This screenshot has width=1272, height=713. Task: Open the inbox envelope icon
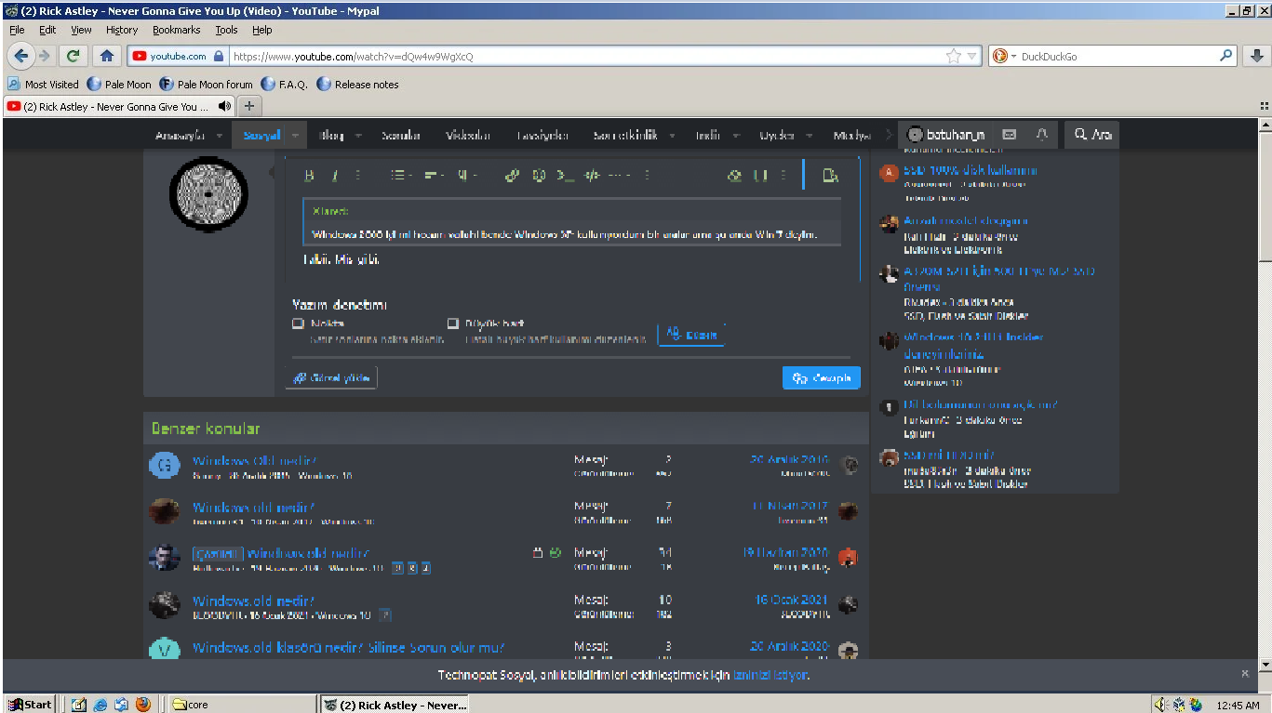(1010, 135)
